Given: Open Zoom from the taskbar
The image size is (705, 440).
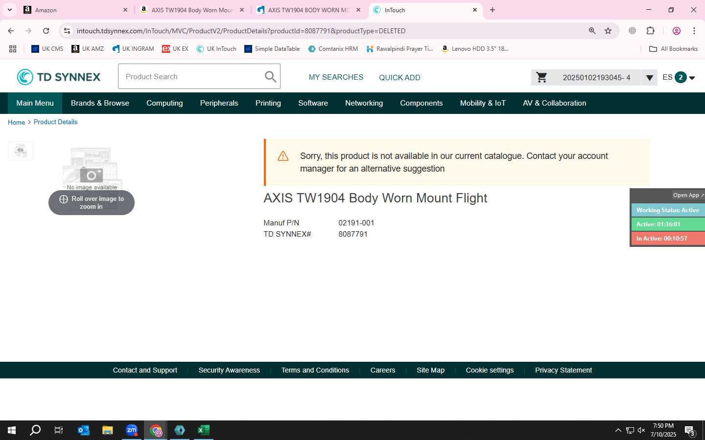Looking at the screenshot, I should pyautogui.click(x=132, y=430).
